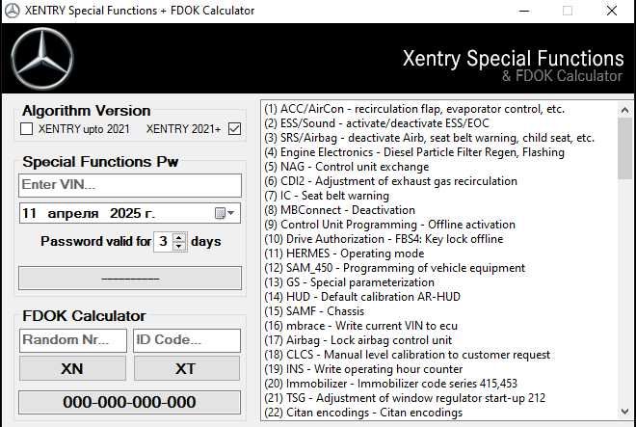Viewport: 636px width, 427px height.
Task: Select (11) HERMES Operating mode entry
Action: tap(344, 254)
